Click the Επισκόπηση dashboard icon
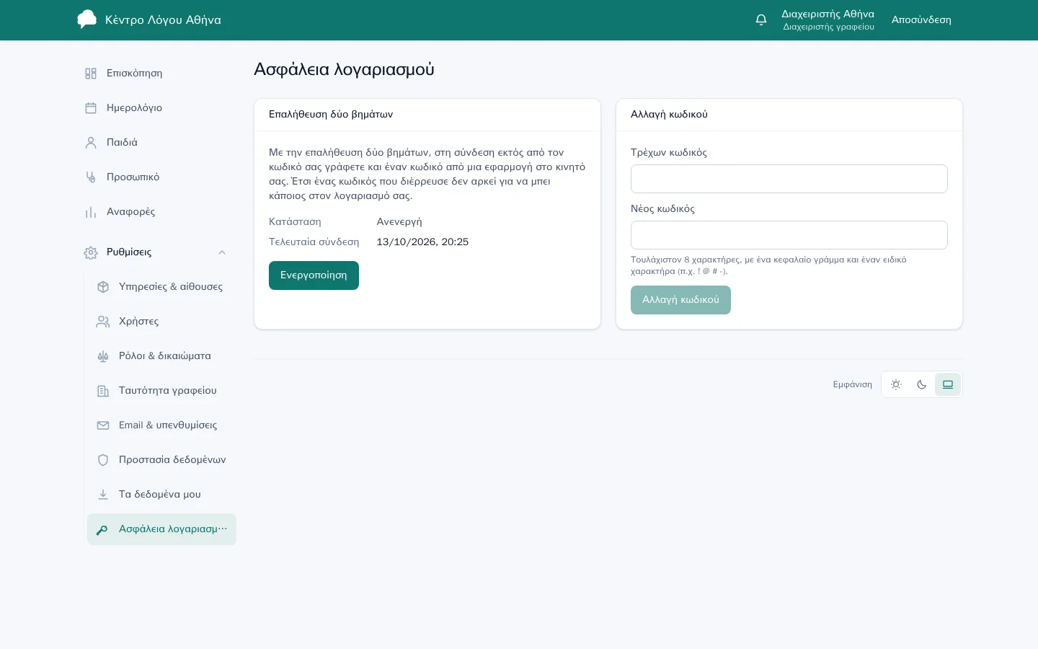The width and height of the screenshot is (1038, 649). 91,74
